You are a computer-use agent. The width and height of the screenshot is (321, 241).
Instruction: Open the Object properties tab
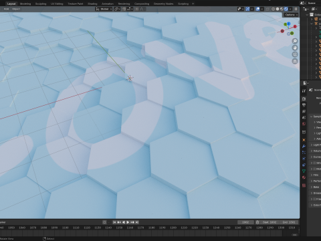coord(304,140)
